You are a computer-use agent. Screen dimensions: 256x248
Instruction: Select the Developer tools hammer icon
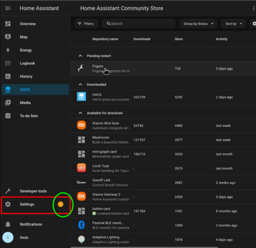pos(8,191)
